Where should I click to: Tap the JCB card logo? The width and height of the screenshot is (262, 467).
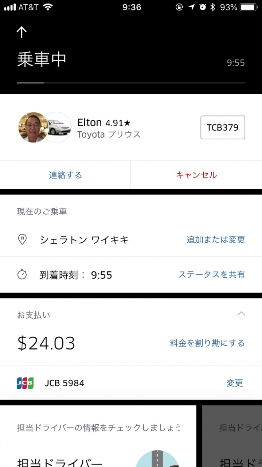(x=25, y=383)
